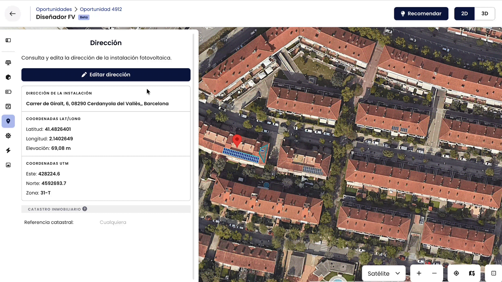Open the settings gear sidebar icon

pos(8,136)
